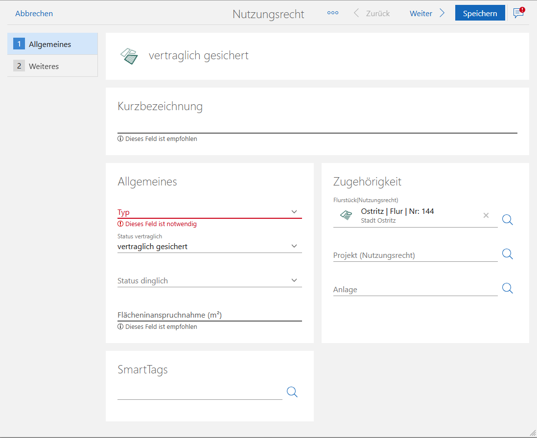Image resolution: width=537 pixels, height=438 pixels.
Task: Open the Anlage search magnifier
Action: (507, 288)
